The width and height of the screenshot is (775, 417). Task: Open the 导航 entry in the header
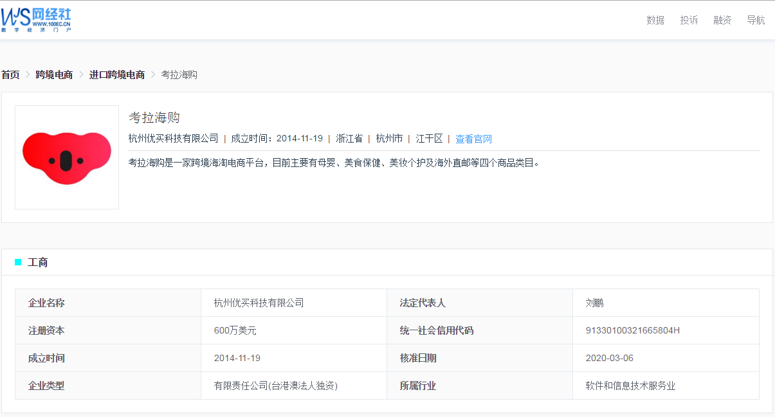755,20
